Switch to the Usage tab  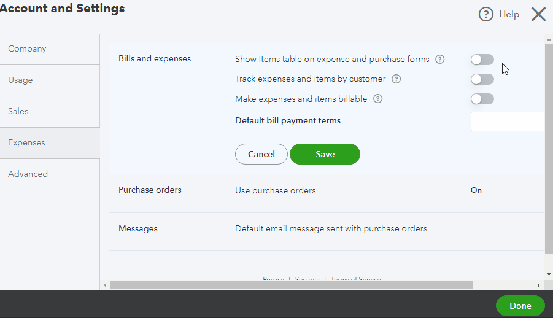click(x=20, y=80)
